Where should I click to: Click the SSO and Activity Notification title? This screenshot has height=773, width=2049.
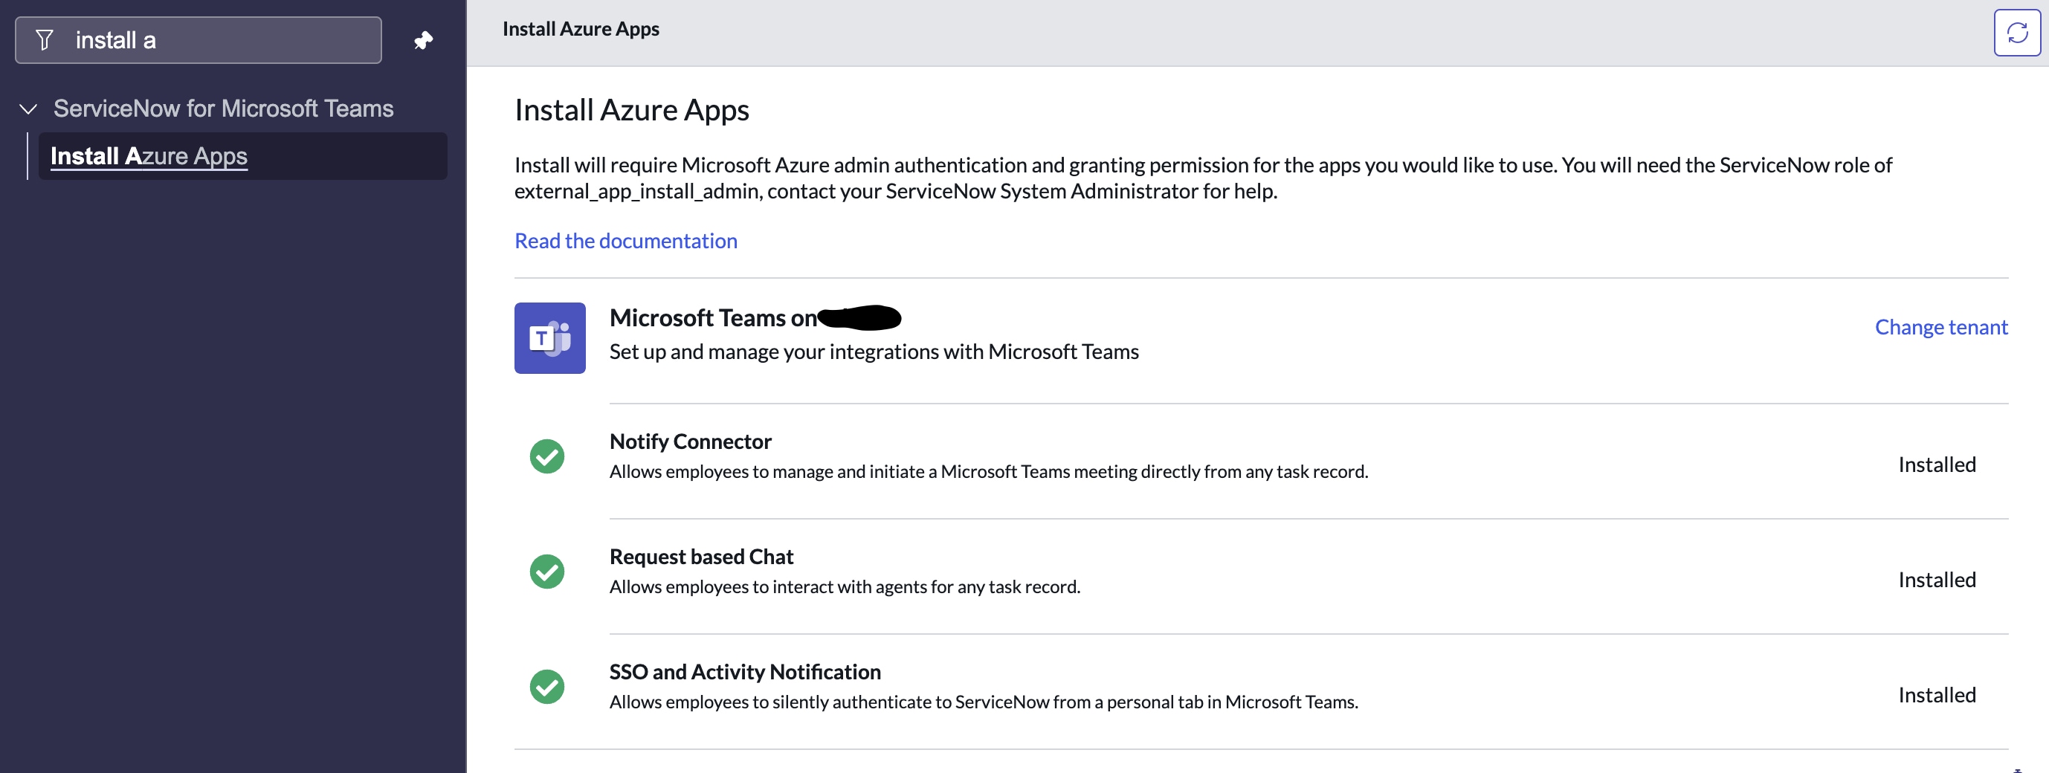click(x=744, y=672)
